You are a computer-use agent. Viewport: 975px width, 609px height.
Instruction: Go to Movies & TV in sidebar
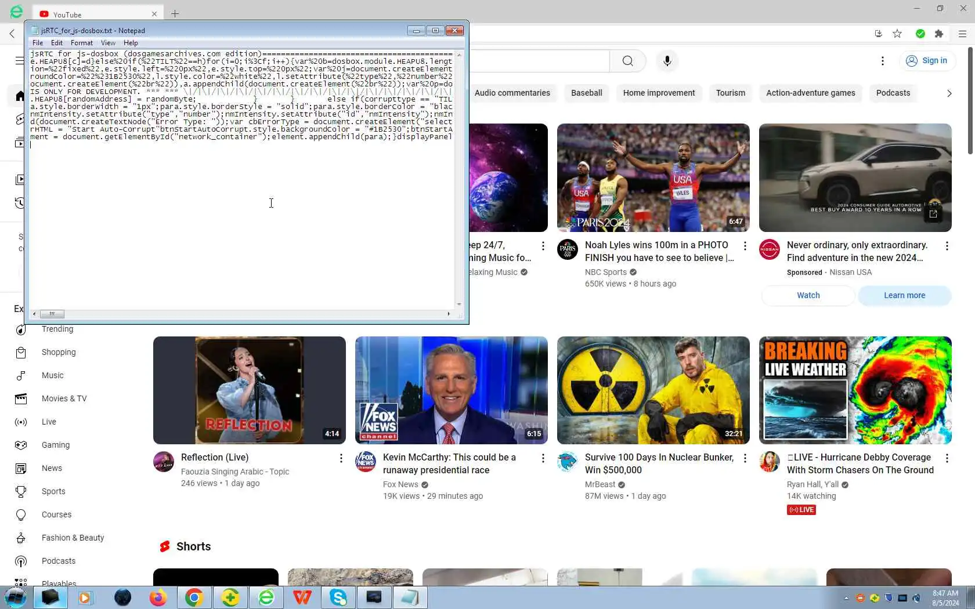64,398
